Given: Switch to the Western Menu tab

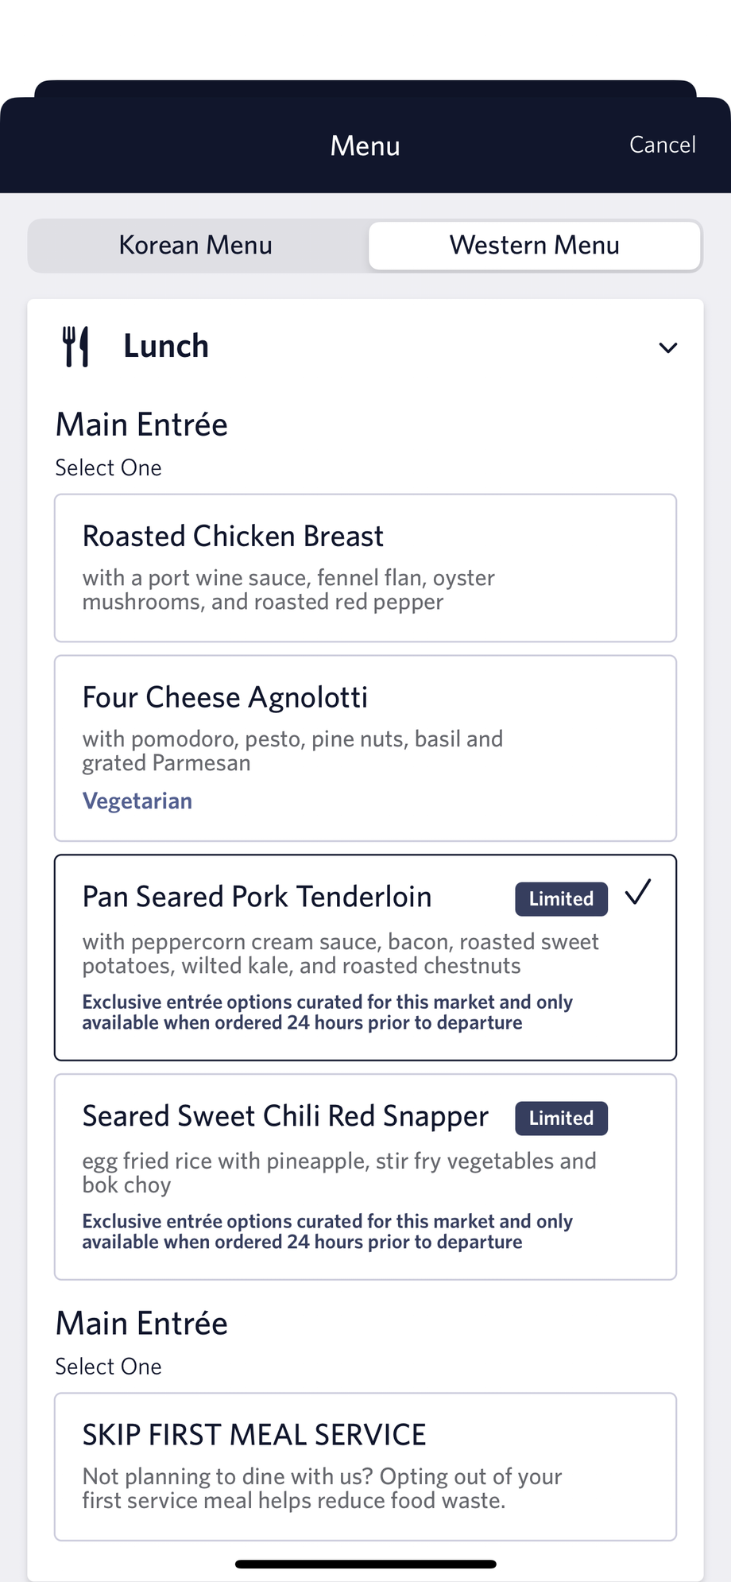Looking at the screenshot, I should tap(535, 246).
